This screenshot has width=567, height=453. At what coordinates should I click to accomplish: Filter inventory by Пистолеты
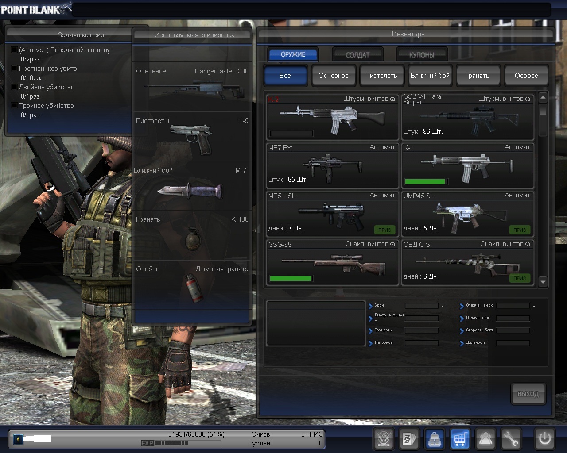tap(382, 76)
